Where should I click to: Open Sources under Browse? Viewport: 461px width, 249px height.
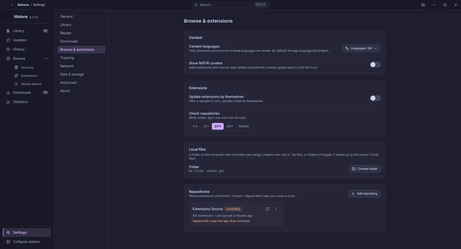click(x=31, y=67)
